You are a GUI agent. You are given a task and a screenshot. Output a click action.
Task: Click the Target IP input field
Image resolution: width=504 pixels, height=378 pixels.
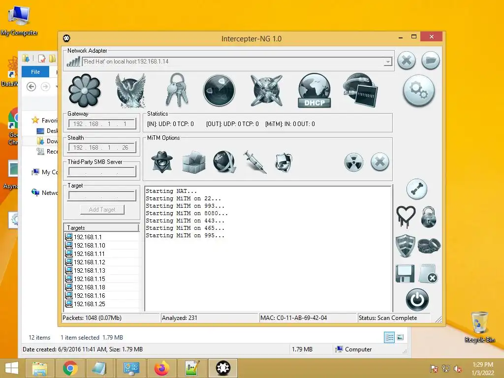pos(102,195)
